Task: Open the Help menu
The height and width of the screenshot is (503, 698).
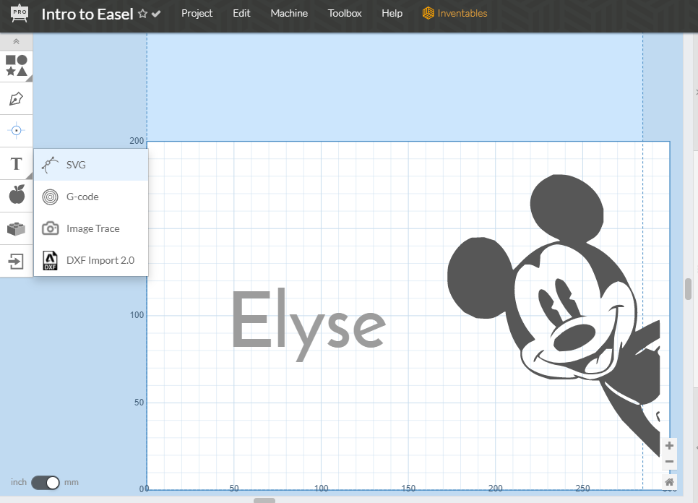Action: pos(392,13)
